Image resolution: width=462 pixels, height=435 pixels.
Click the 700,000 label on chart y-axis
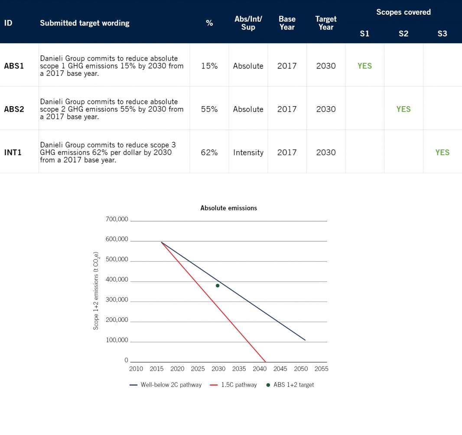tap(117, 219)
